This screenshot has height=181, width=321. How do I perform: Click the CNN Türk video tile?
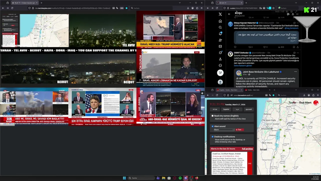coord(171,30)
